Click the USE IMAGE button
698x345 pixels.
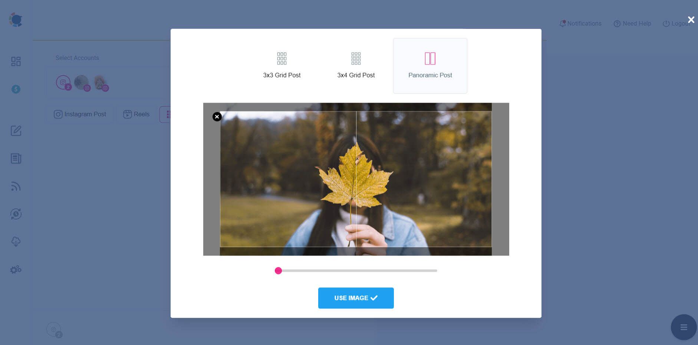356,298
